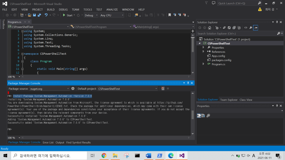Open the Debug configuration dropdown
This screenshot has height=160, width=285.
(x=91, y=15)
